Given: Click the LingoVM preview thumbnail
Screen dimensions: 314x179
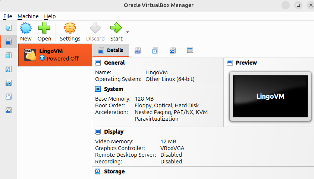Looking at the screenshot, I should click(x=270, y=96).
